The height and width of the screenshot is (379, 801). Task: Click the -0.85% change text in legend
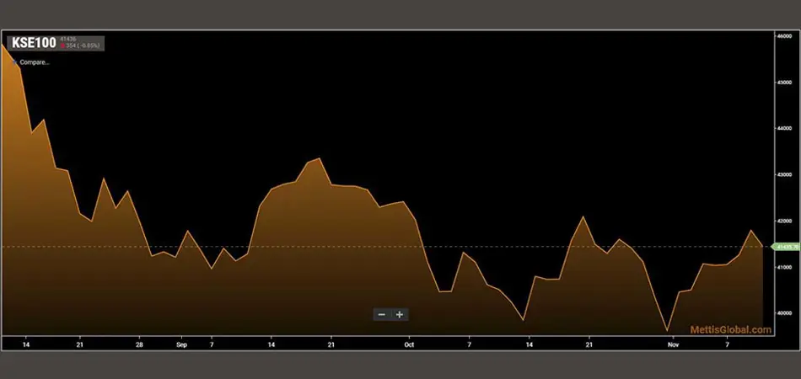point(89,46)
